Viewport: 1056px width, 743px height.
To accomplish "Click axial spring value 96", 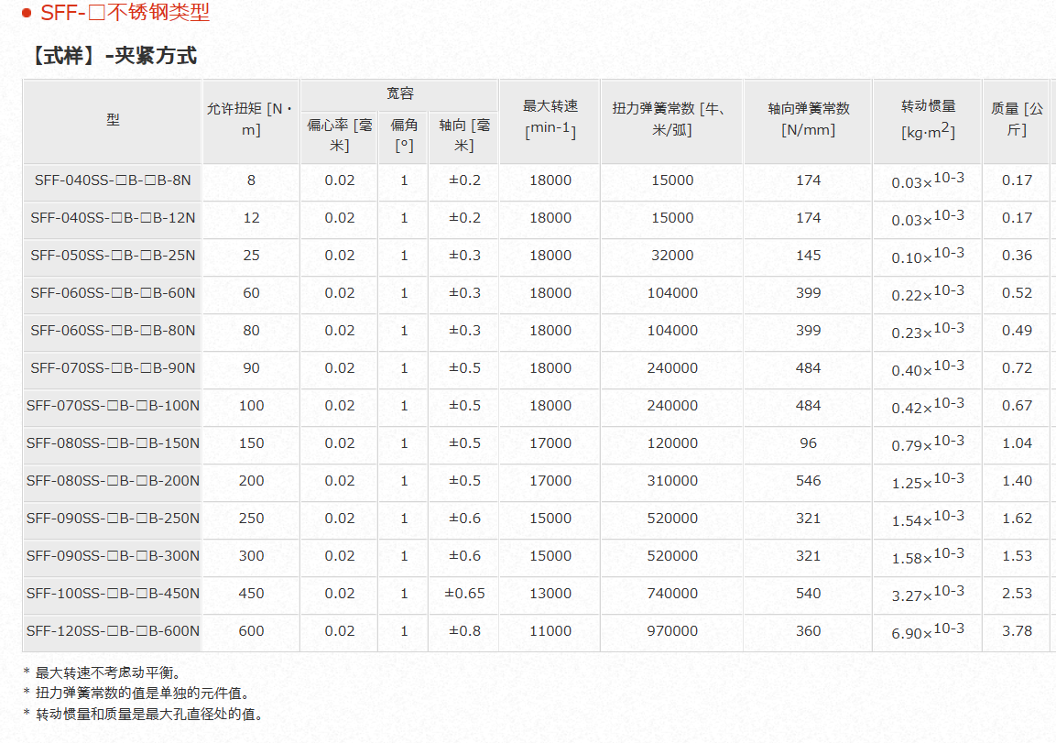I will coord(808,443).
